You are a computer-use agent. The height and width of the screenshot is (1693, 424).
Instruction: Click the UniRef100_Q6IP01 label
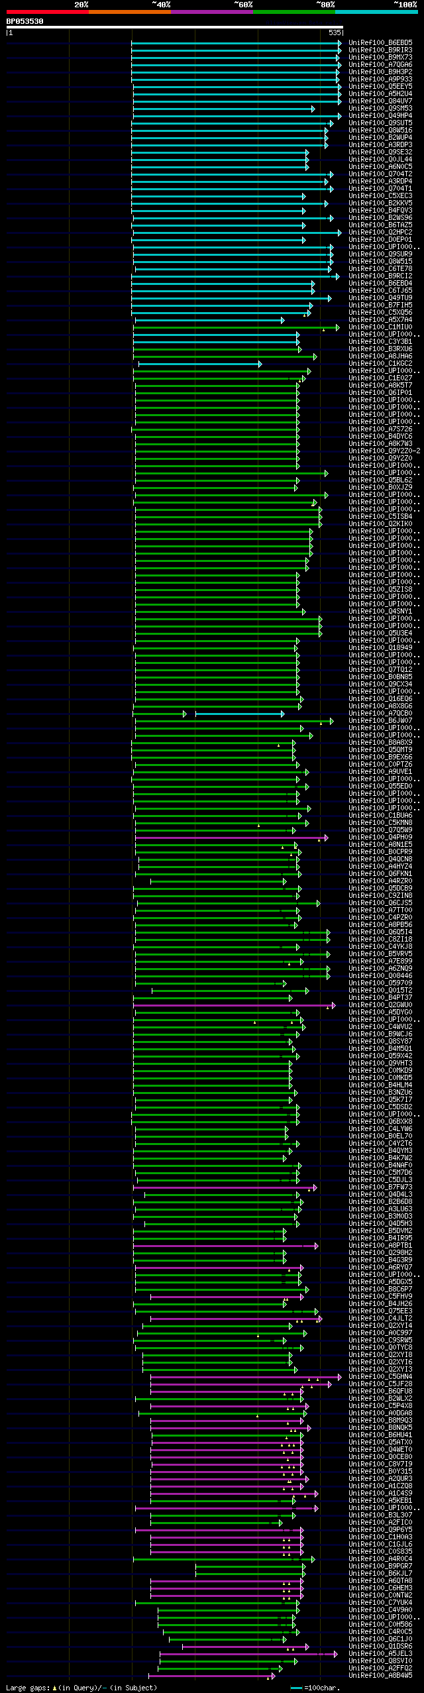pos(380,393)
